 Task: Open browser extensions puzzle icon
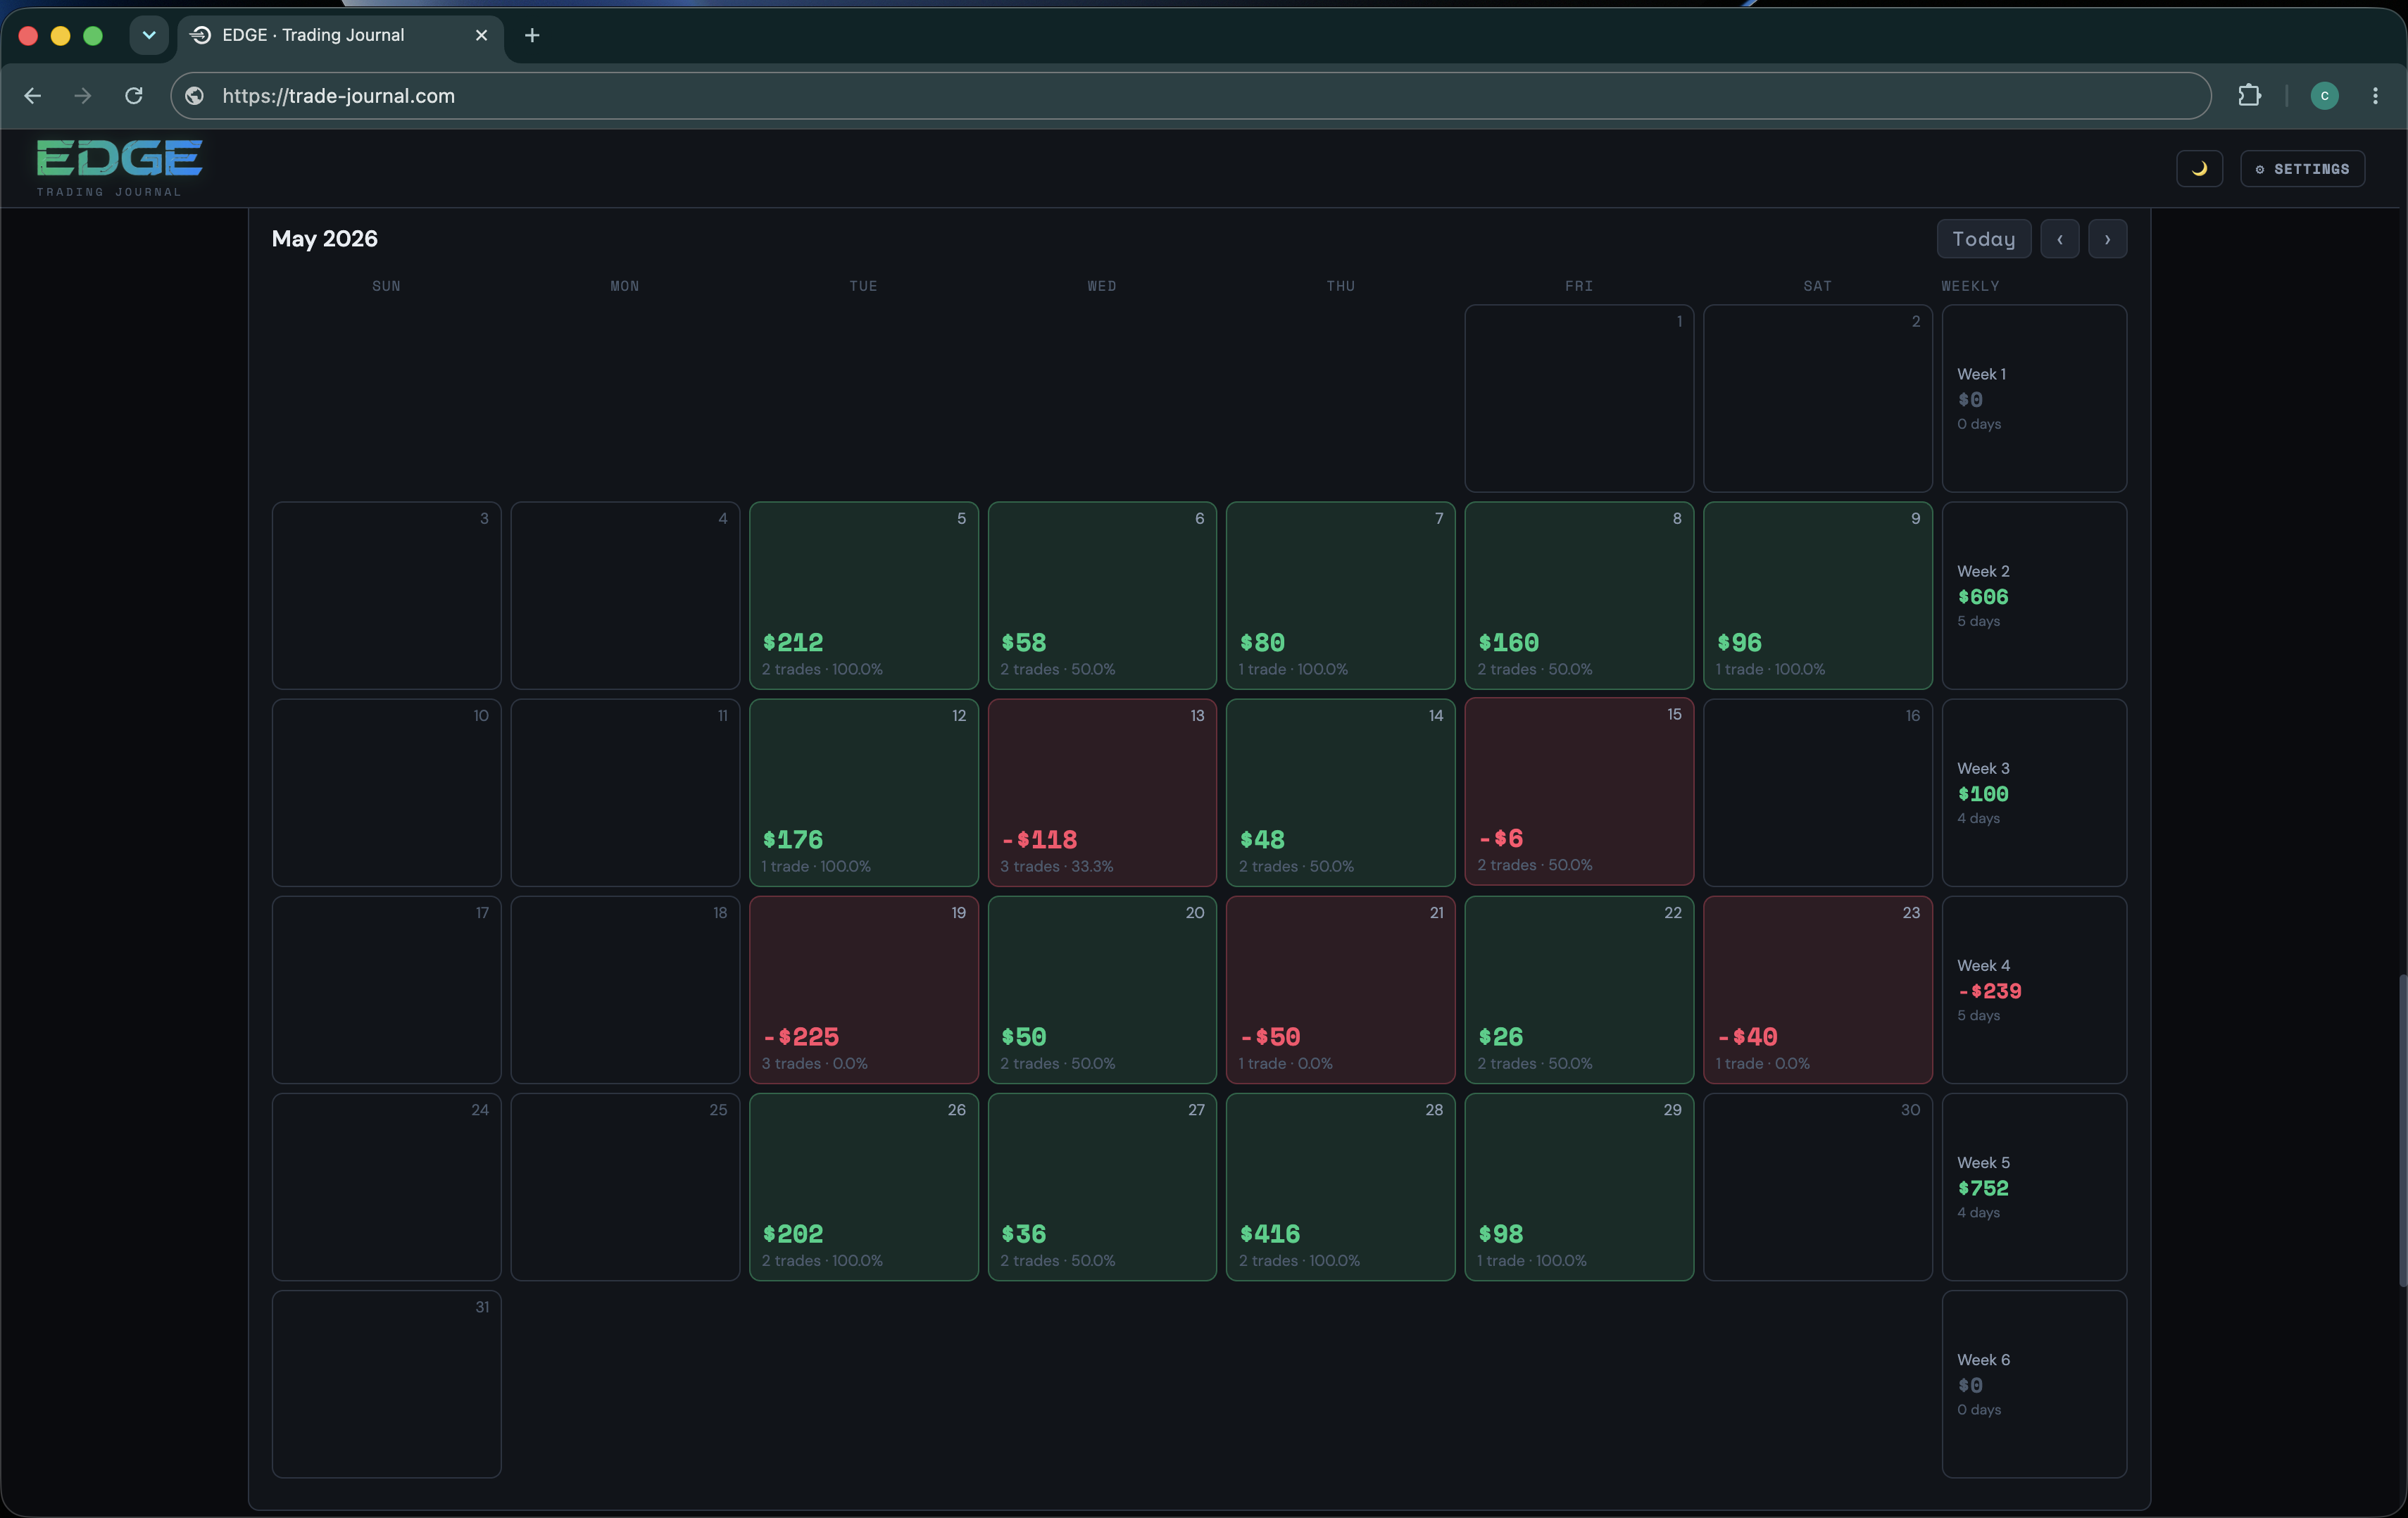(x=2249, y=96)
